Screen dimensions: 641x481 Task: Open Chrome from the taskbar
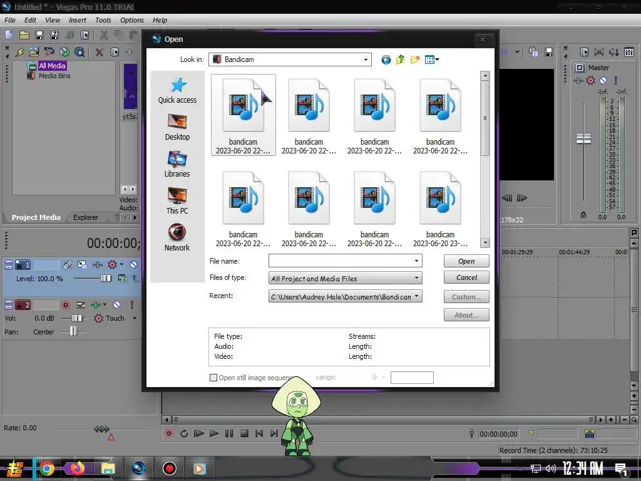47,468
